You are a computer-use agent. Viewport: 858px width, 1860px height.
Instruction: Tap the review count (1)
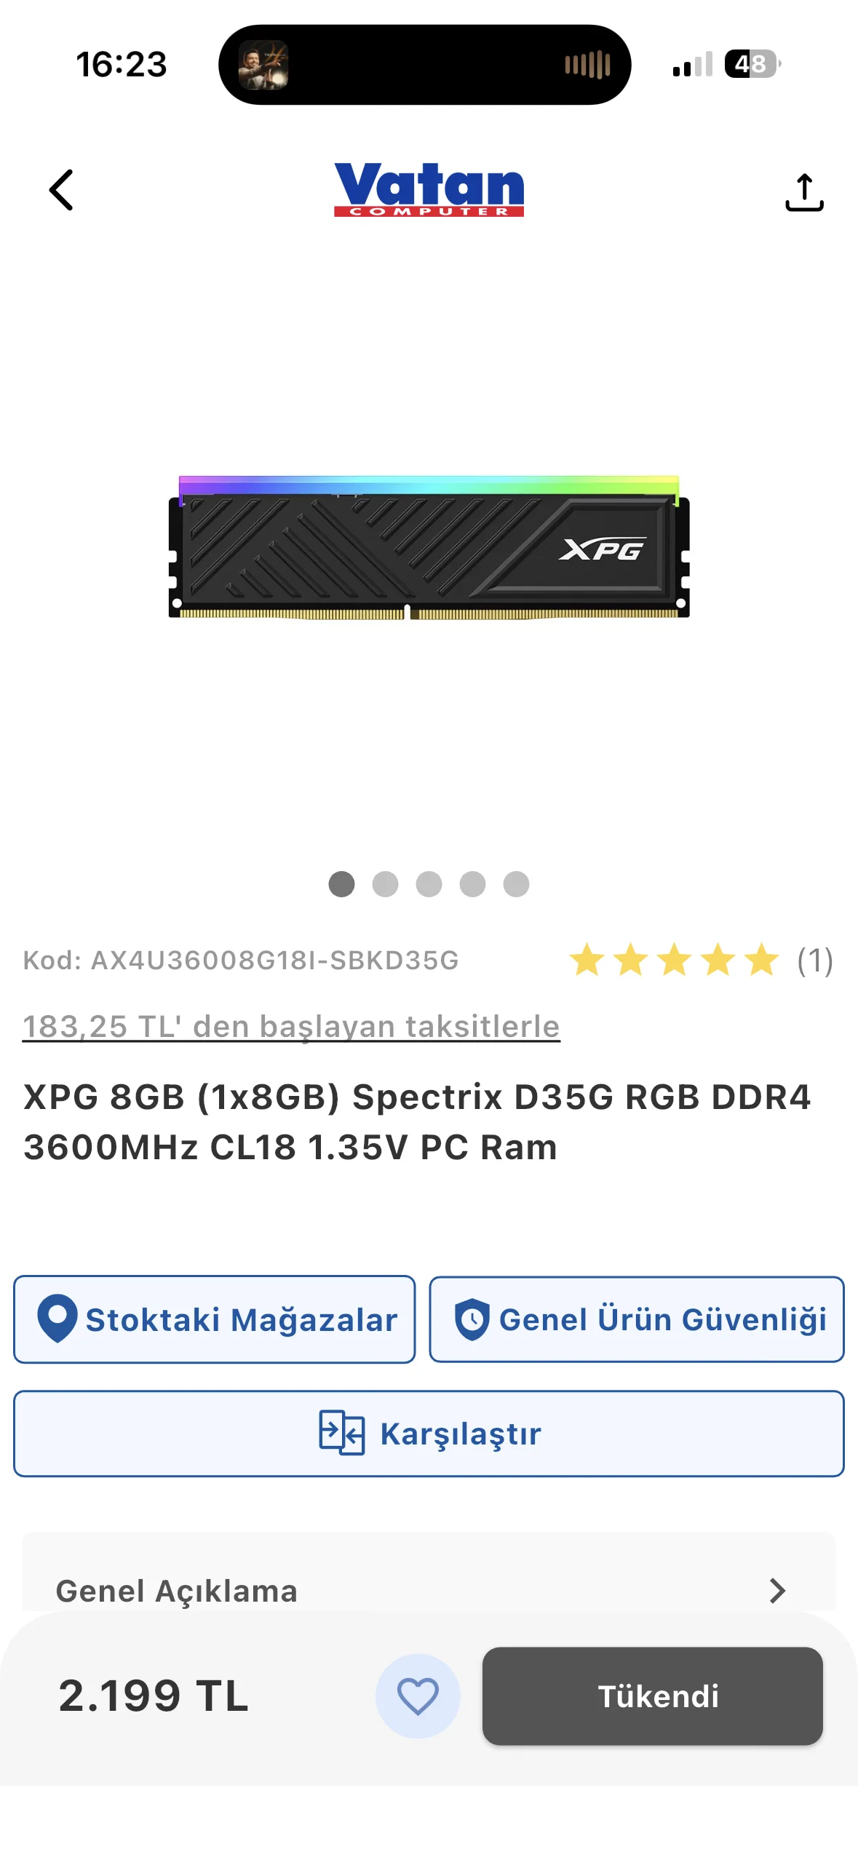coord(815,960)
